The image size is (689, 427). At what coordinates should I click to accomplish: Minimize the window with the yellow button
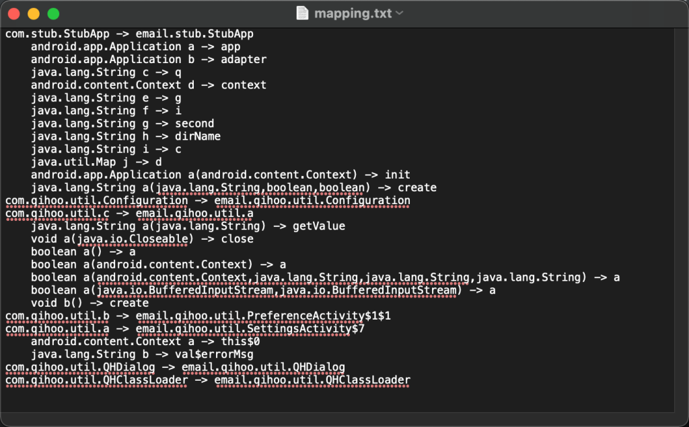tap(34, 13)
